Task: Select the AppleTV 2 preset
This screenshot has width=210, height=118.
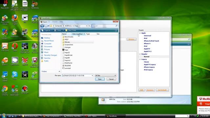Action: point(147,51)
